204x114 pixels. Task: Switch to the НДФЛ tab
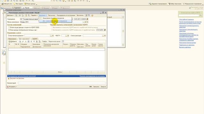(x=35, y=39)
